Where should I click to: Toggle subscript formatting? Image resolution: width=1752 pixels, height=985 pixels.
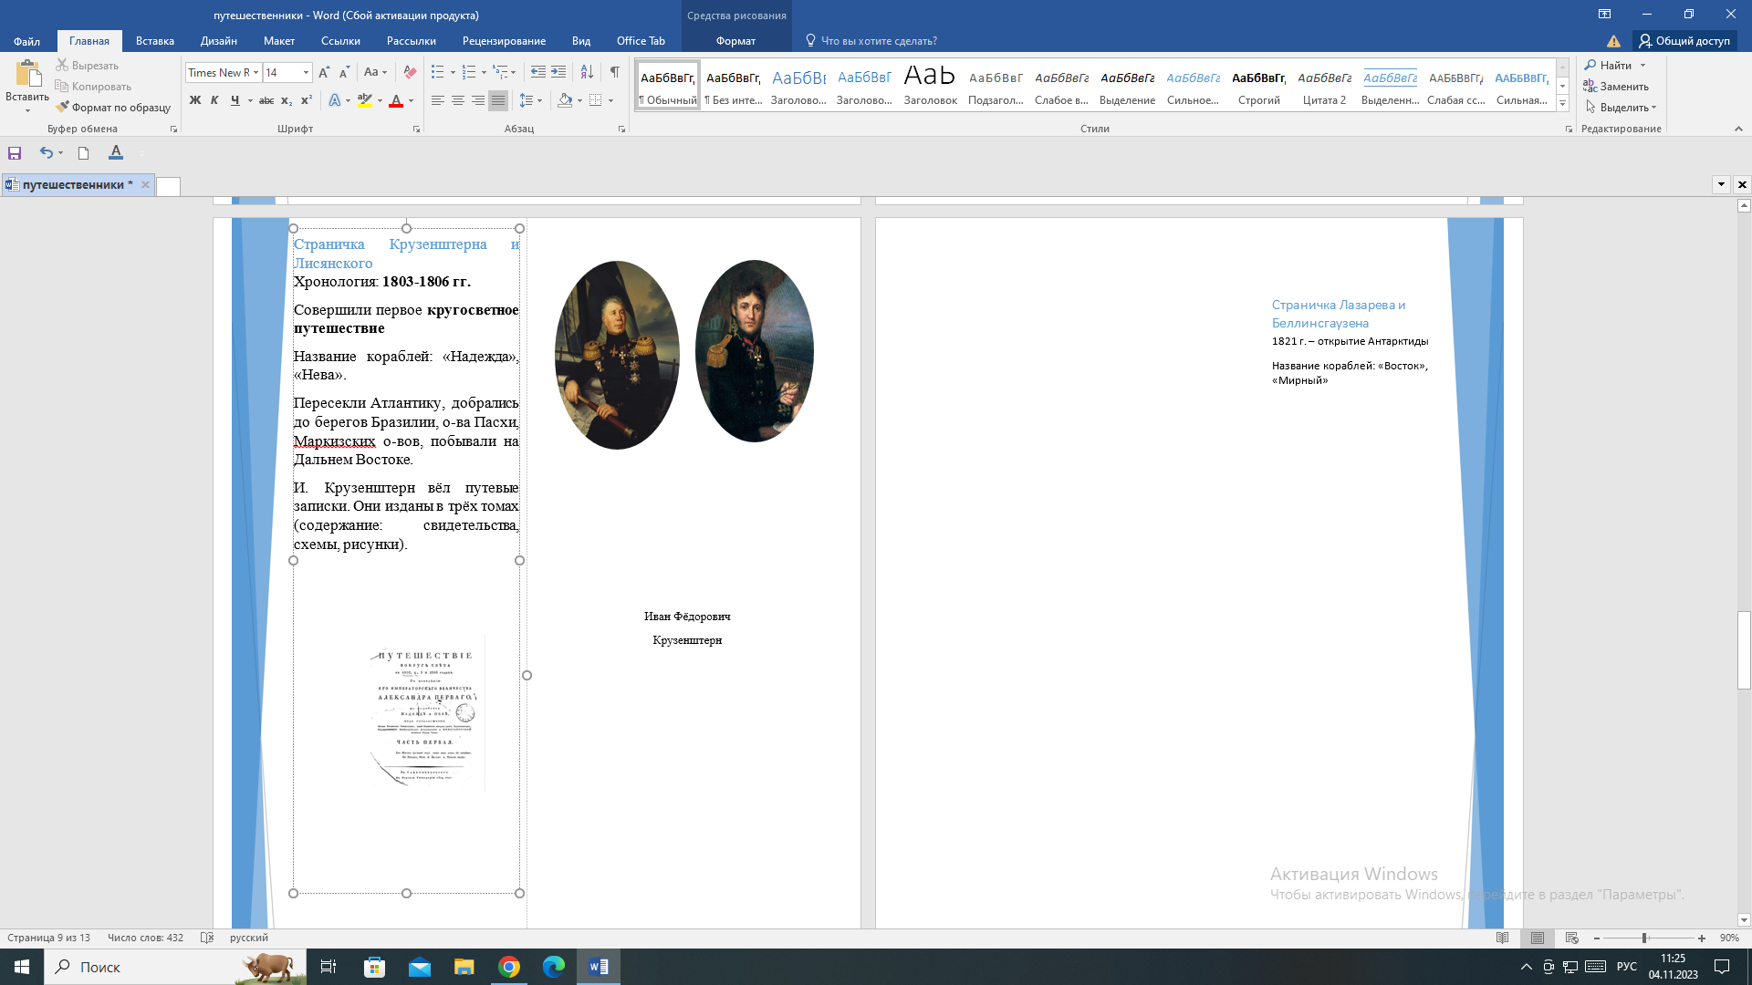[287, 100]
